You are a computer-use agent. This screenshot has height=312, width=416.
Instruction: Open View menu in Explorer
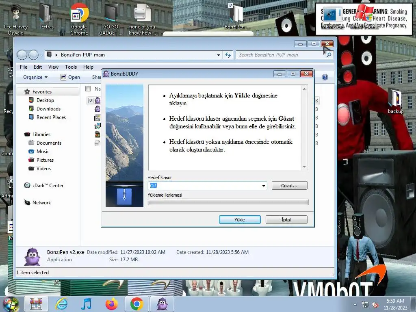click(x=53, y=67)
